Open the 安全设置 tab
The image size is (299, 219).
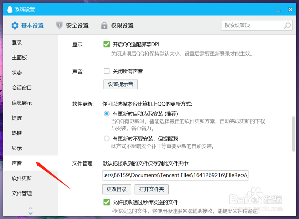(72, 25)
